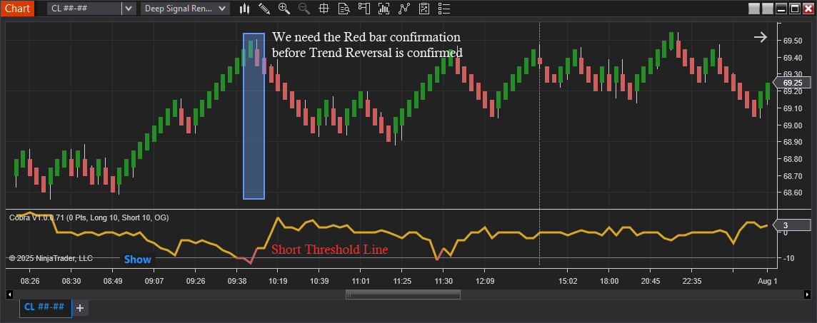Click the scroll left arrow on scrollbar

pos(9,294)
